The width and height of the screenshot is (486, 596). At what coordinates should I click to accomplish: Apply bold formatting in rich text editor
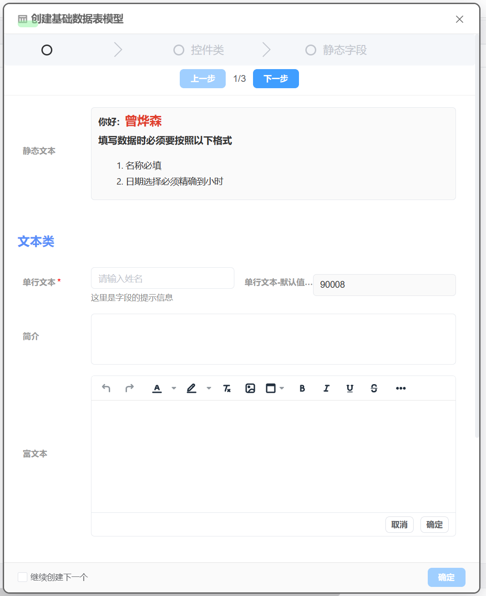point(302,388)
